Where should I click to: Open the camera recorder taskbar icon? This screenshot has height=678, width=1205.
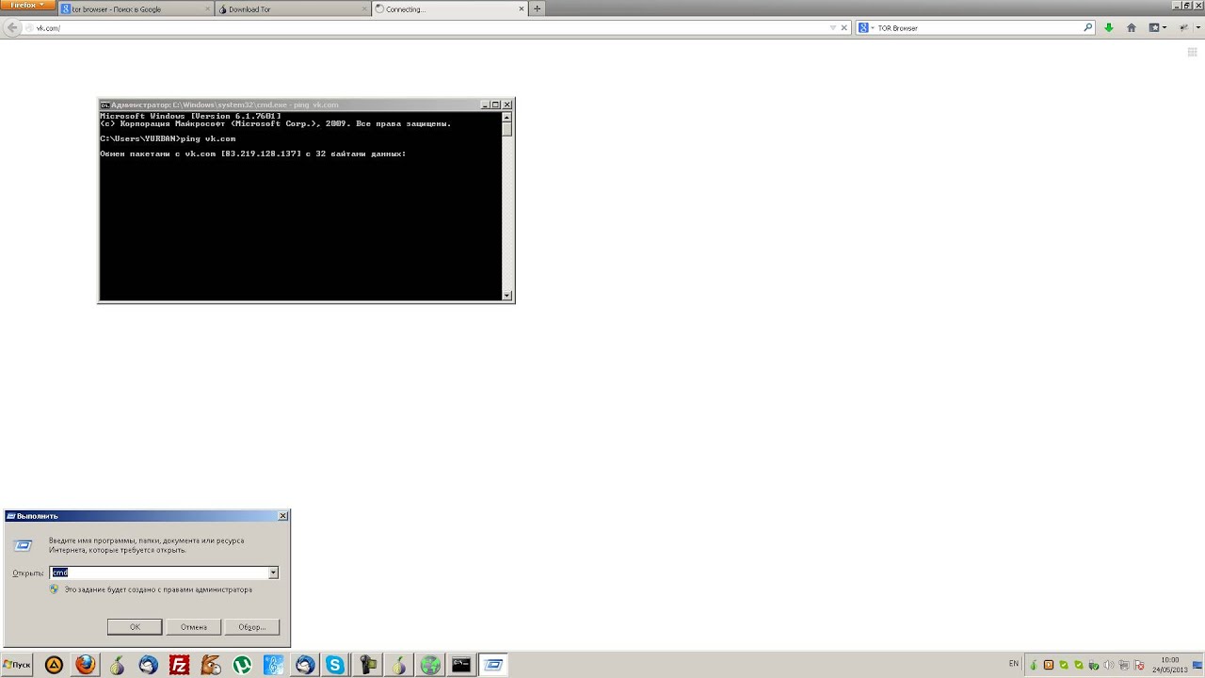point(367,665)
